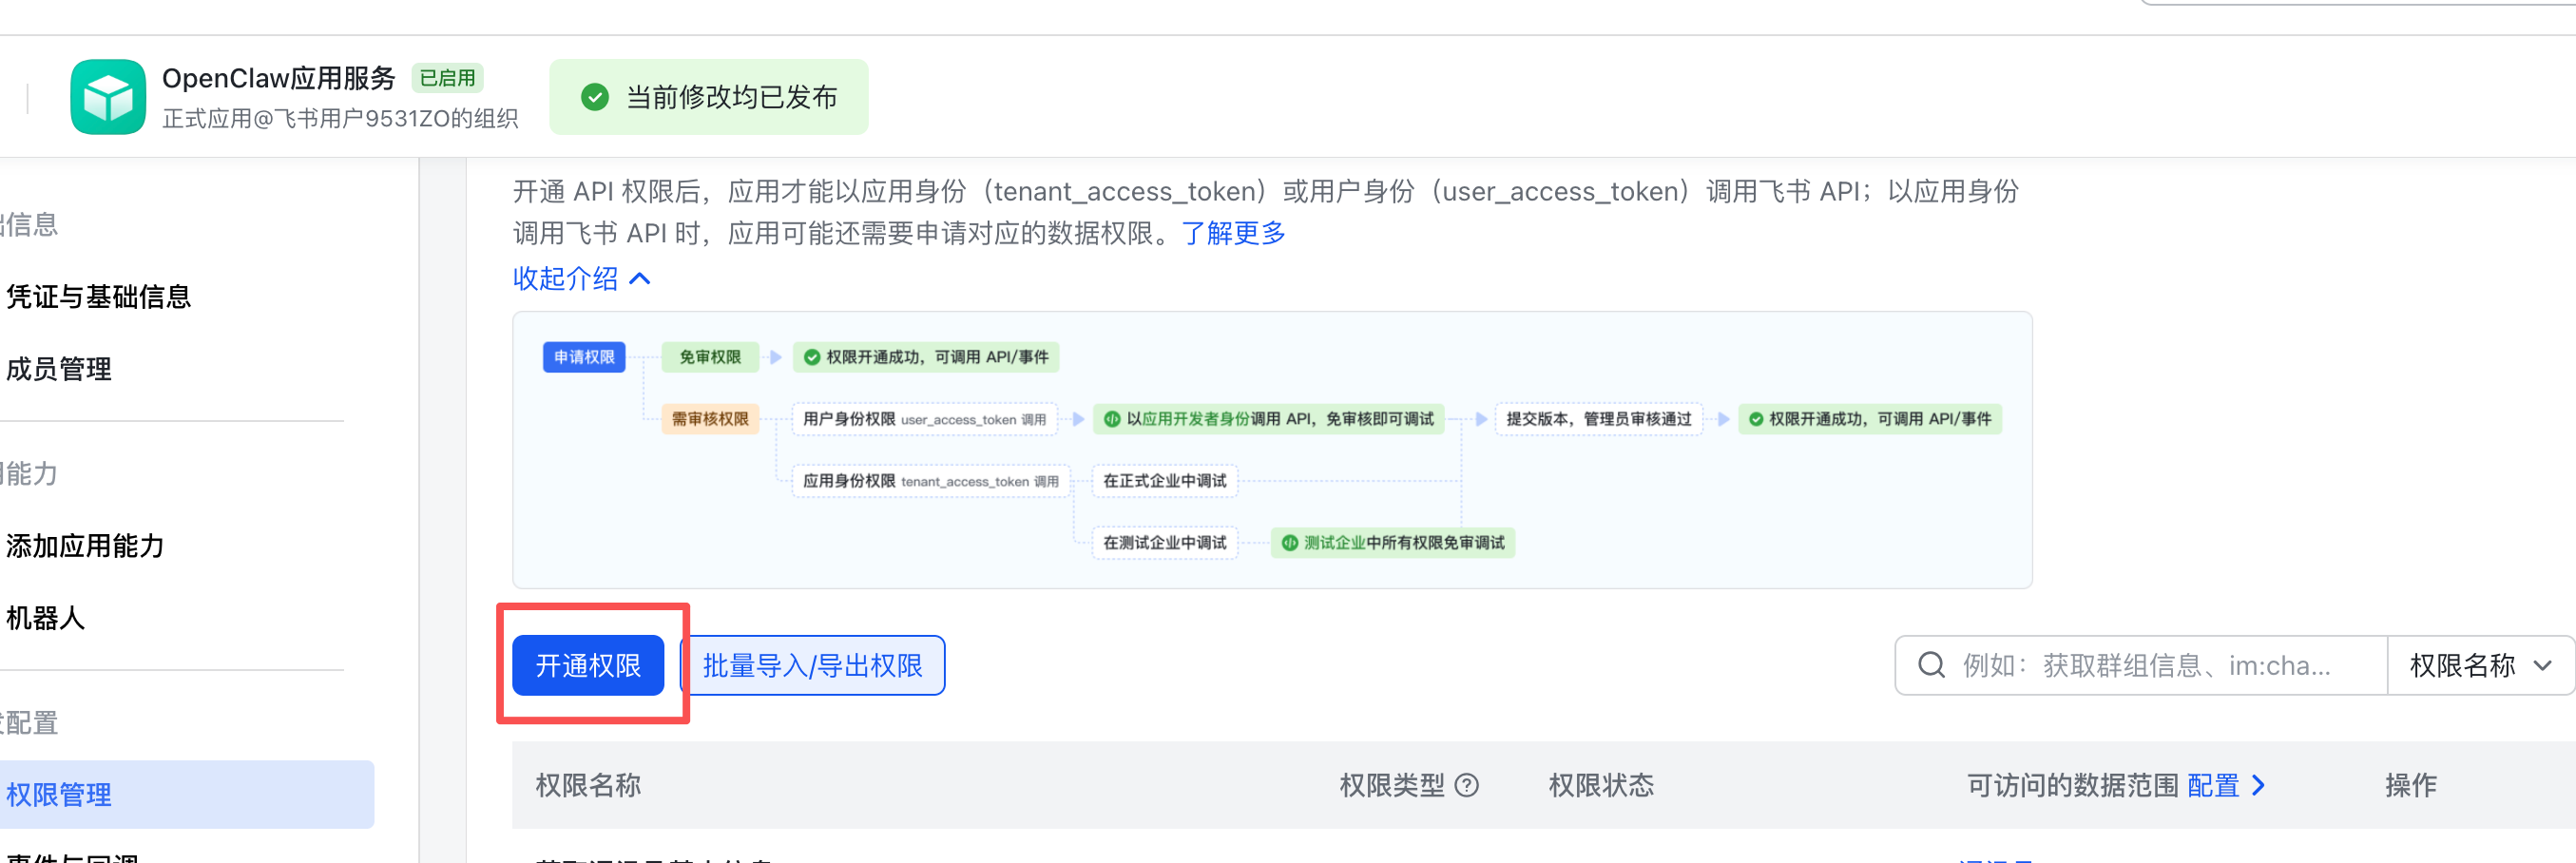This screenshot has height=863, width=2576.
Task: Click the 批量导入/导出权限 button
Action: pos(812,664)
